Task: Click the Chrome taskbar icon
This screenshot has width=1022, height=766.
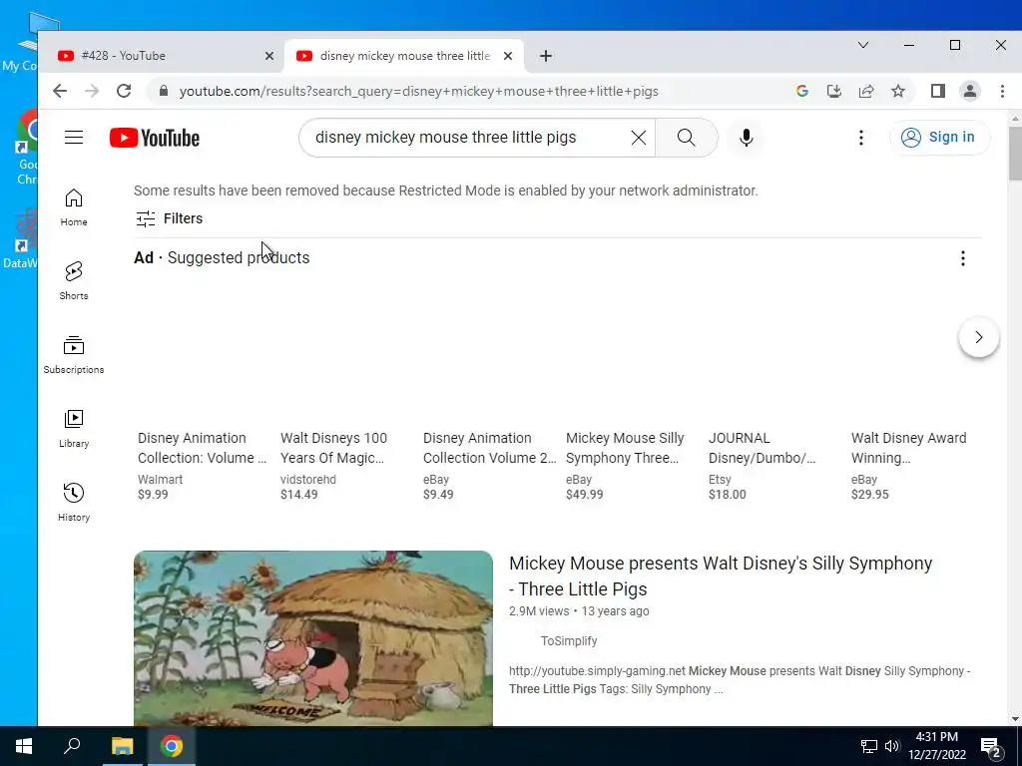Action: (172, 746)
